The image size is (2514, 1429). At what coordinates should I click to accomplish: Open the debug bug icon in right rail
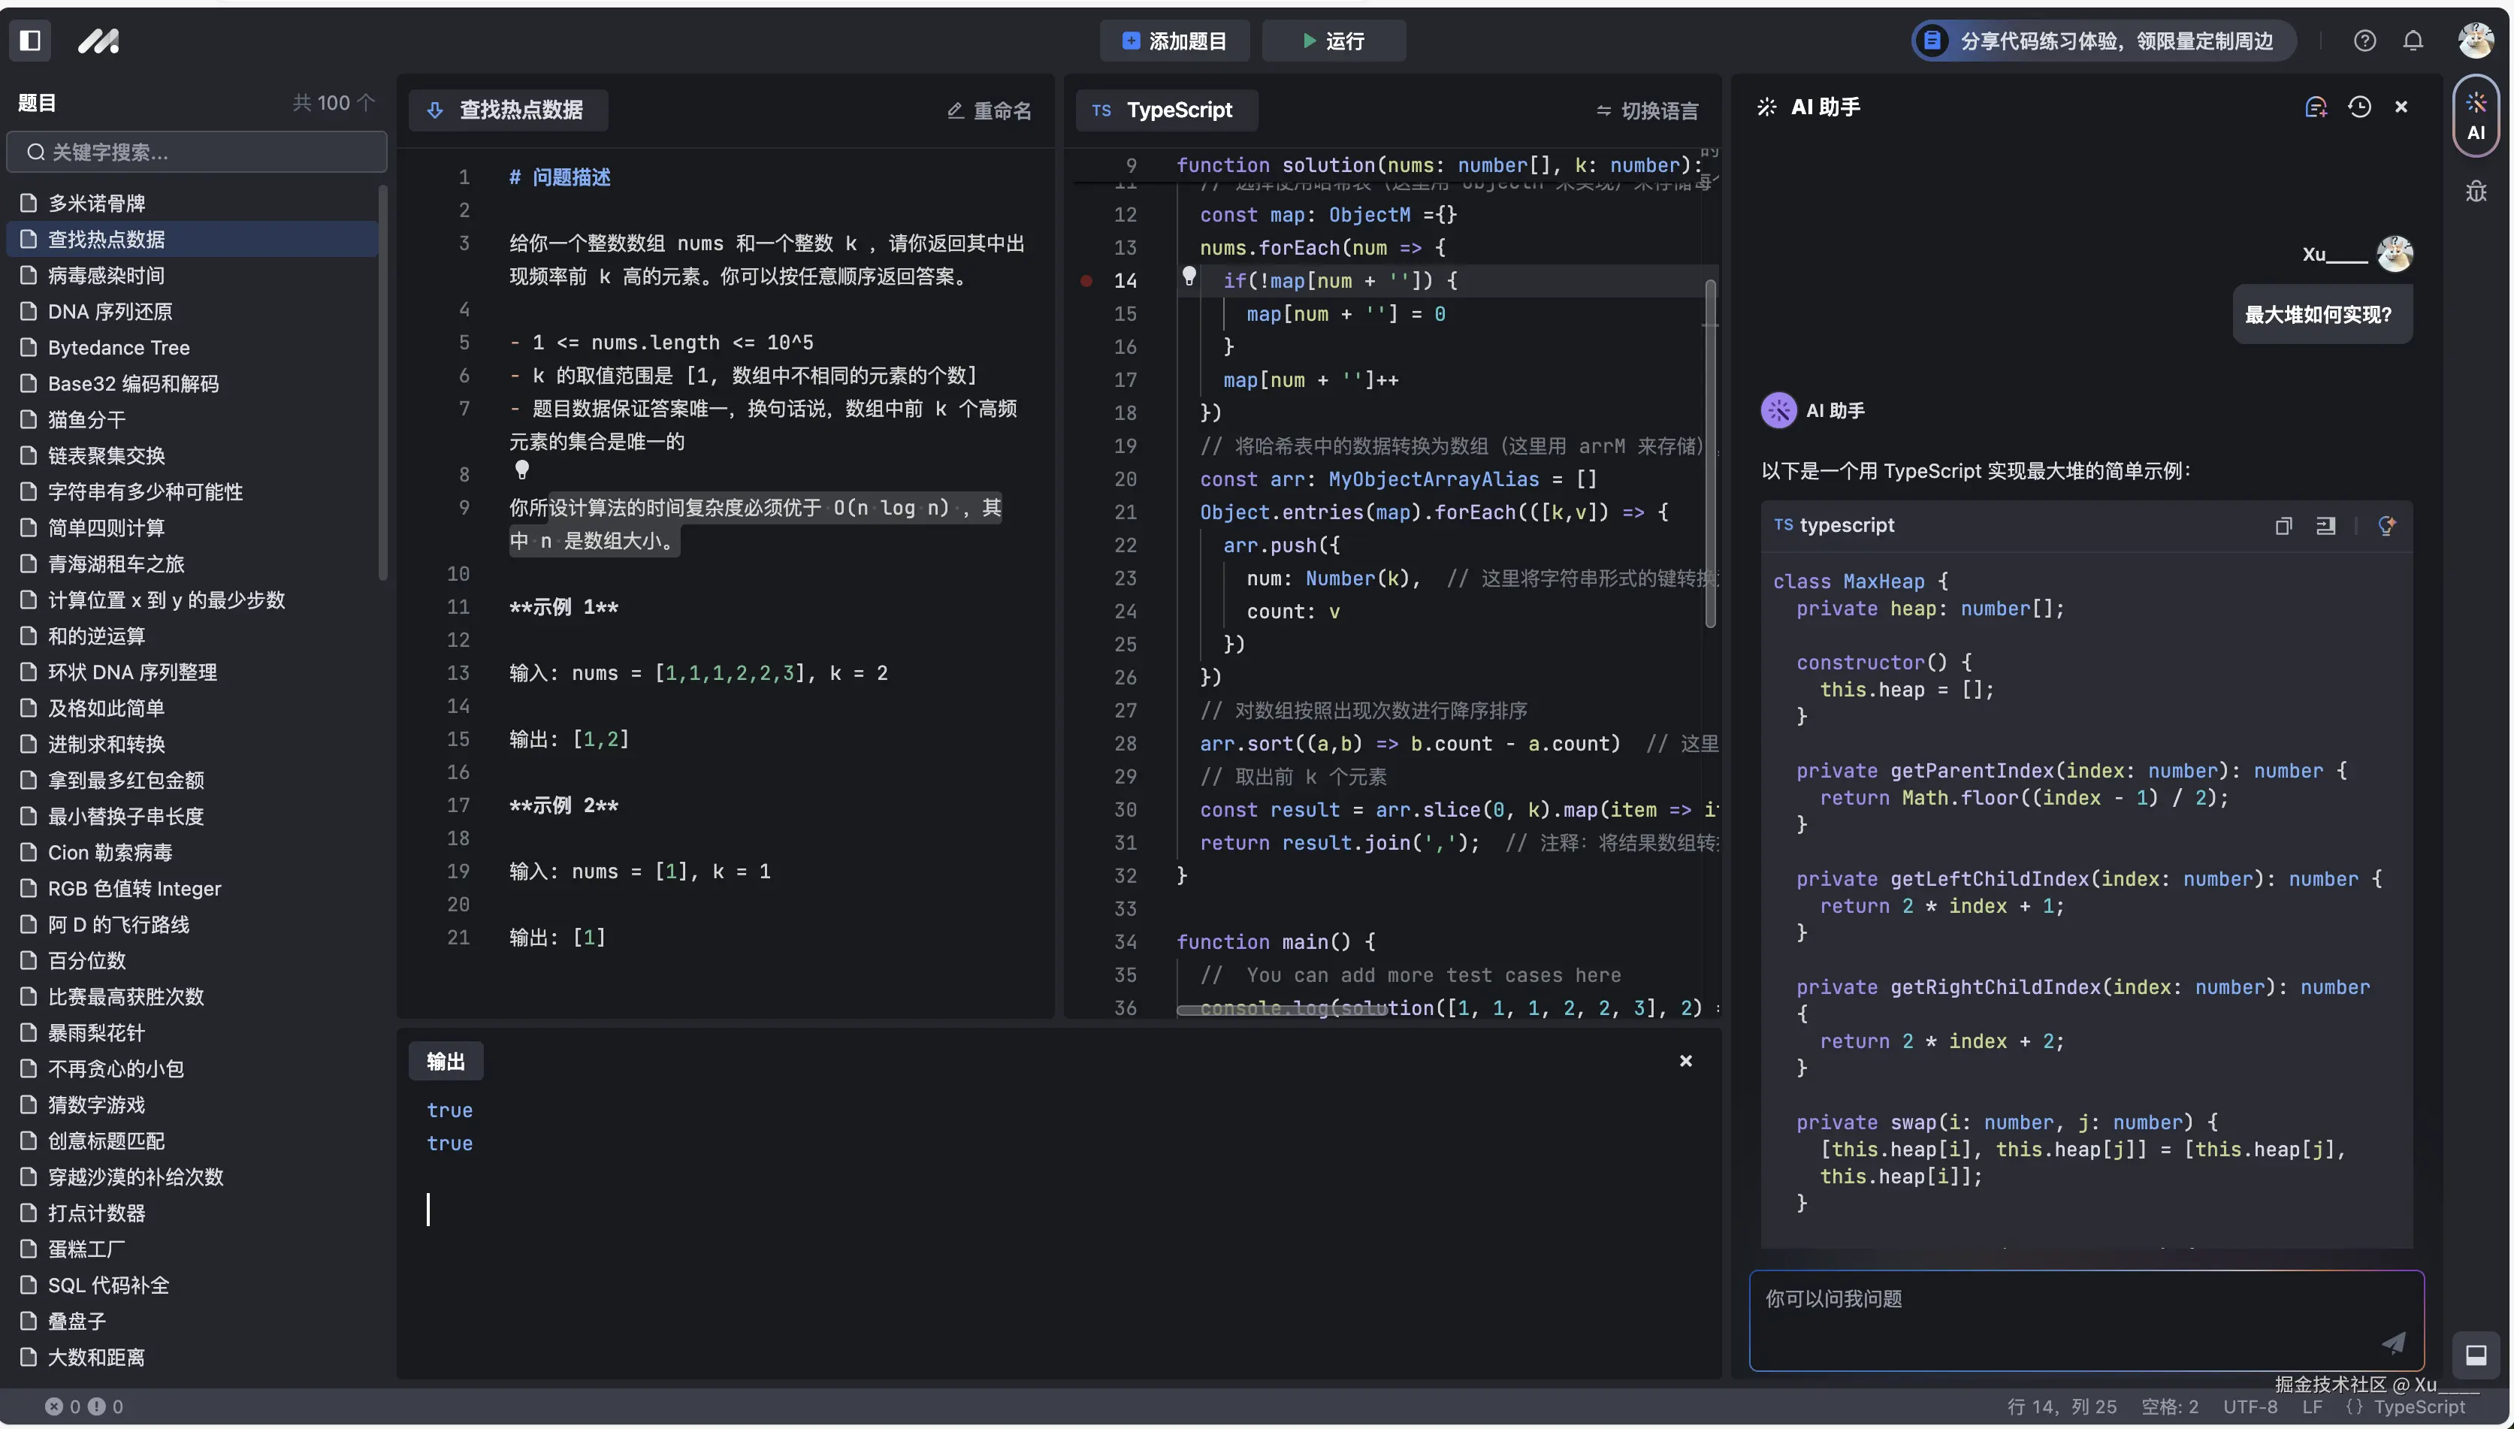[x=2475, y=192]
